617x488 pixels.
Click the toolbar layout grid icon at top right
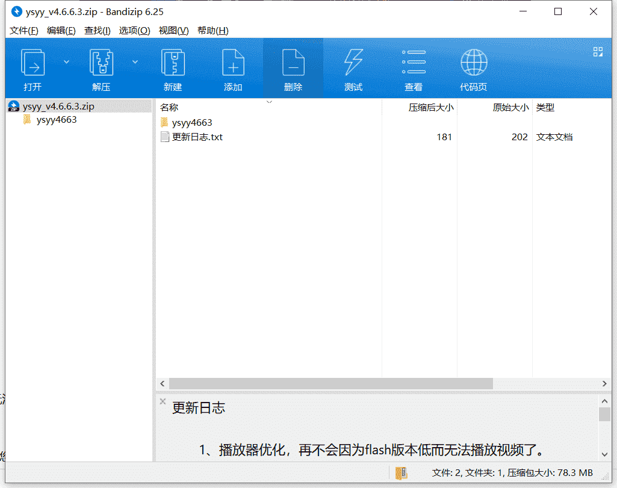598,52
